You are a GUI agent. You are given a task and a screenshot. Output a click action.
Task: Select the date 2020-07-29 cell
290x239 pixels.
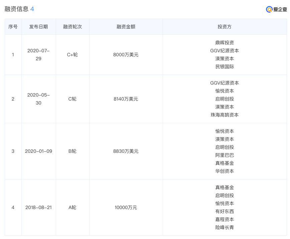click(x=38, y=55)
